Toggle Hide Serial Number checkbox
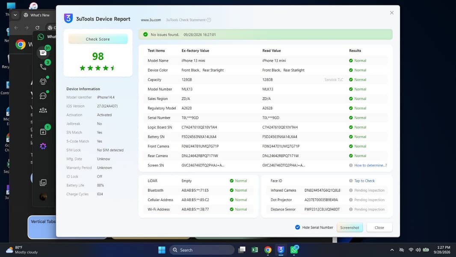The image size is (456, 257). (297, 227)
